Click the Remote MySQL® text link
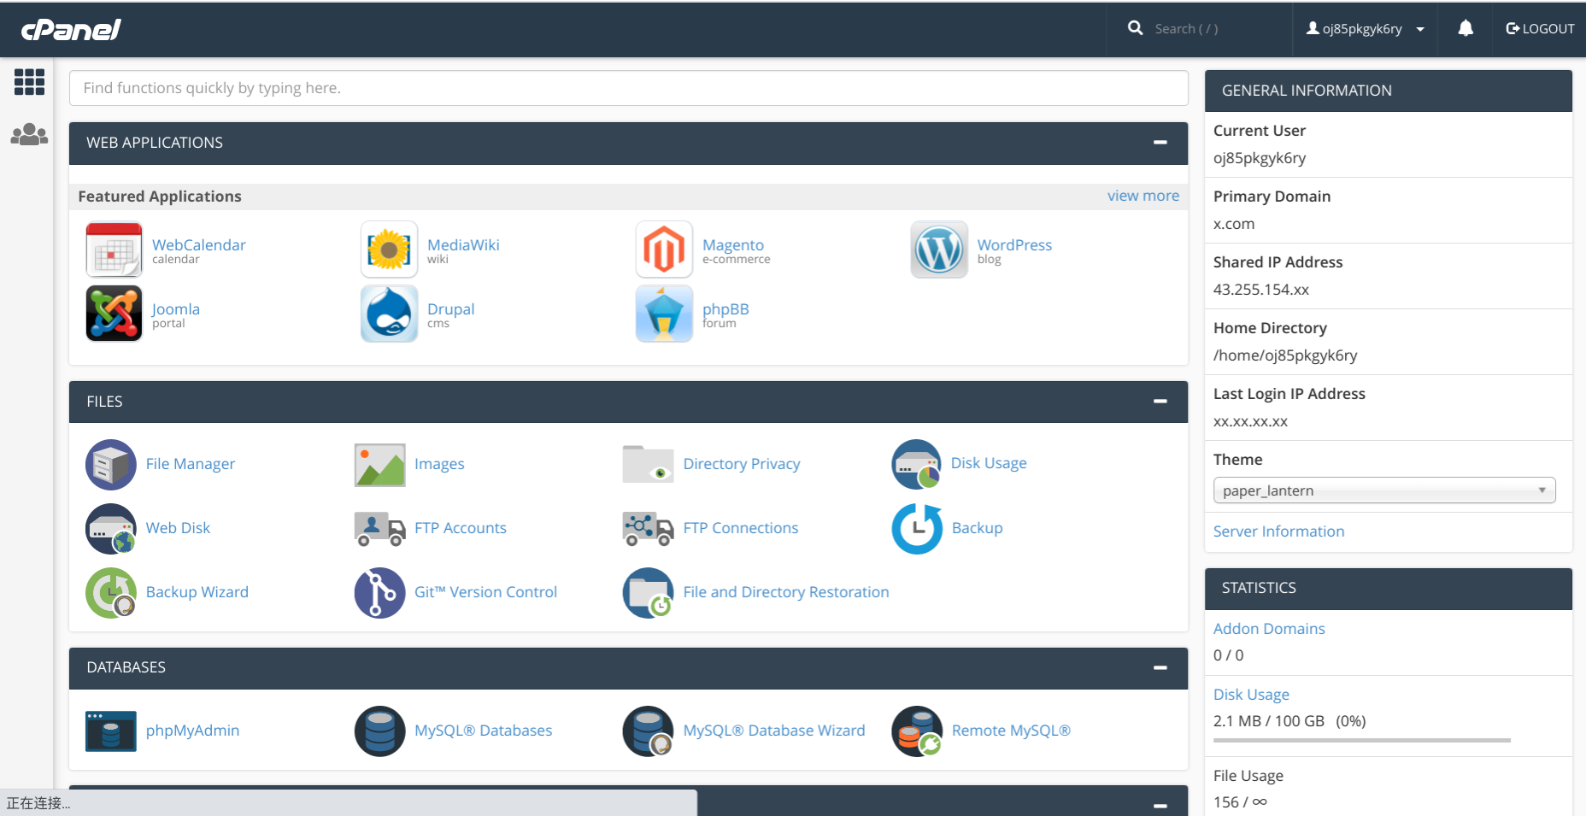The height and width of the screenshot is (816, 1586). click(1011, 731)
